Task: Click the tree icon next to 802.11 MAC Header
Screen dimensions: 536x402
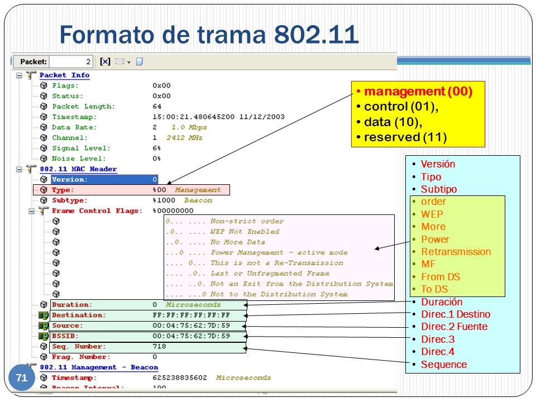Action: (x=31, y=169)
